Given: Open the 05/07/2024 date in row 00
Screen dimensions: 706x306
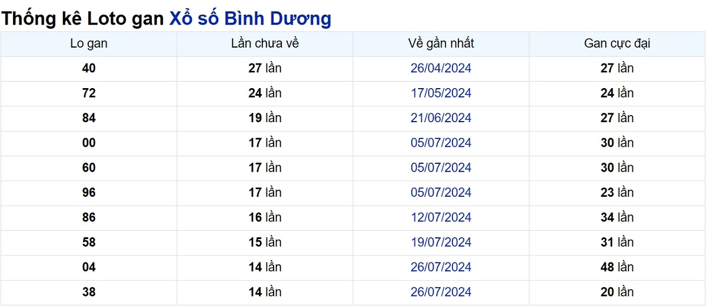Looking at the screenshot, I should [441, 143].
